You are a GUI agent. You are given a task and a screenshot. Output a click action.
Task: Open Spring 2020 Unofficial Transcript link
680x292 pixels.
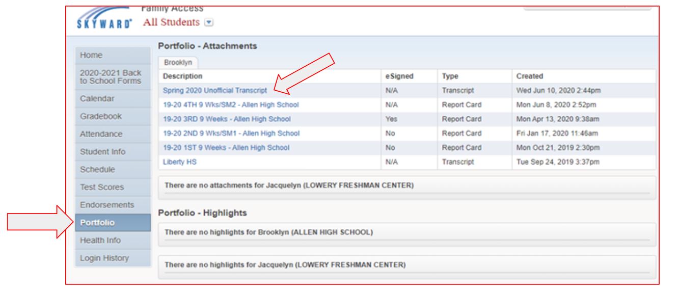tap(215, 90)
